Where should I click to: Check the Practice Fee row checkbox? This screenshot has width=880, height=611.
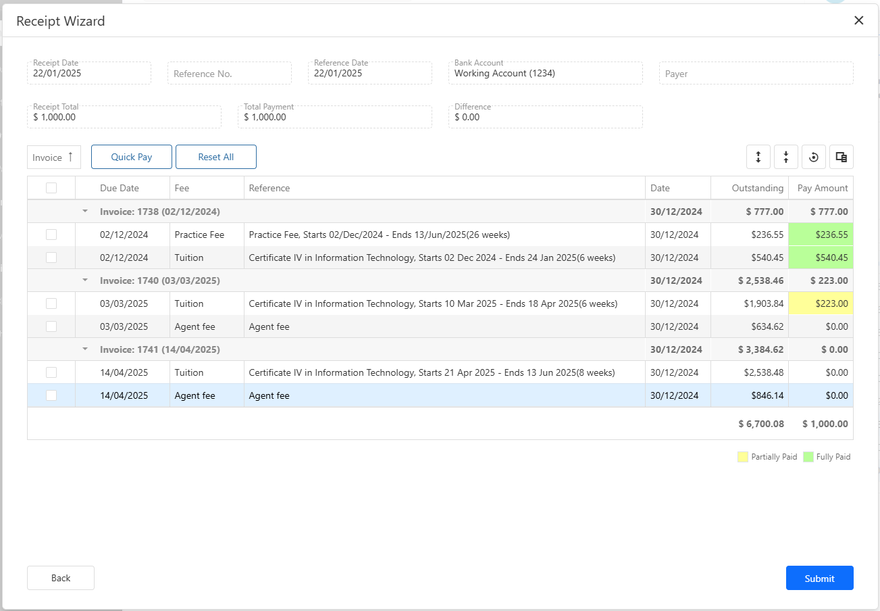click(x=51, y=235)
